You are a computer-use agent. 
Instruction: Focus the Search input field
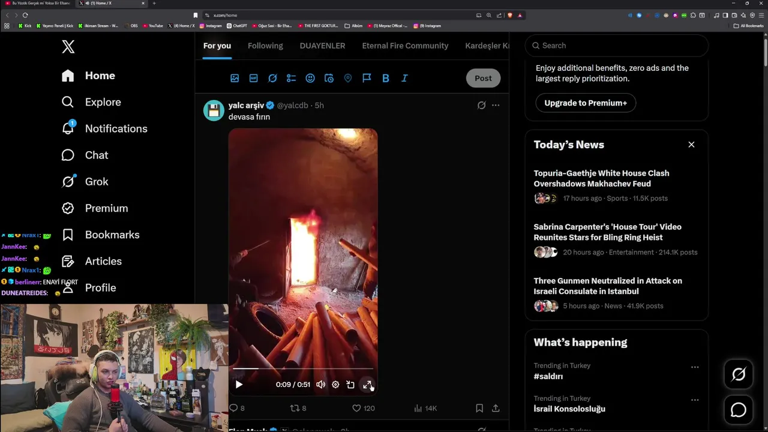click(x=617, y=46)
